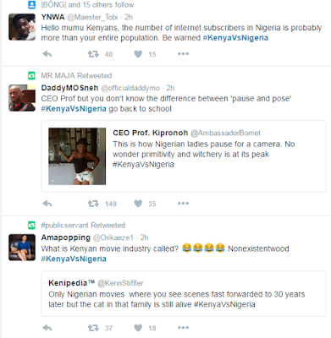Reply to Amapopping's Nonexistentwood tweet
Screen dimensions: 331x338
pos(47,328)
